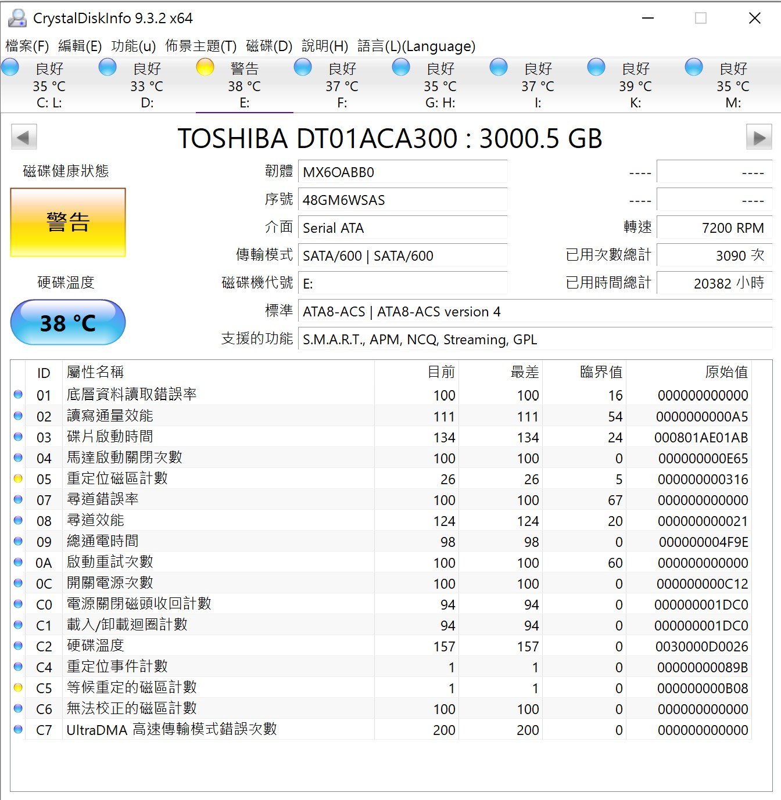Click the status dot for attribute 0A
Screen dimensions: 781x800
[x=18, y=562]
